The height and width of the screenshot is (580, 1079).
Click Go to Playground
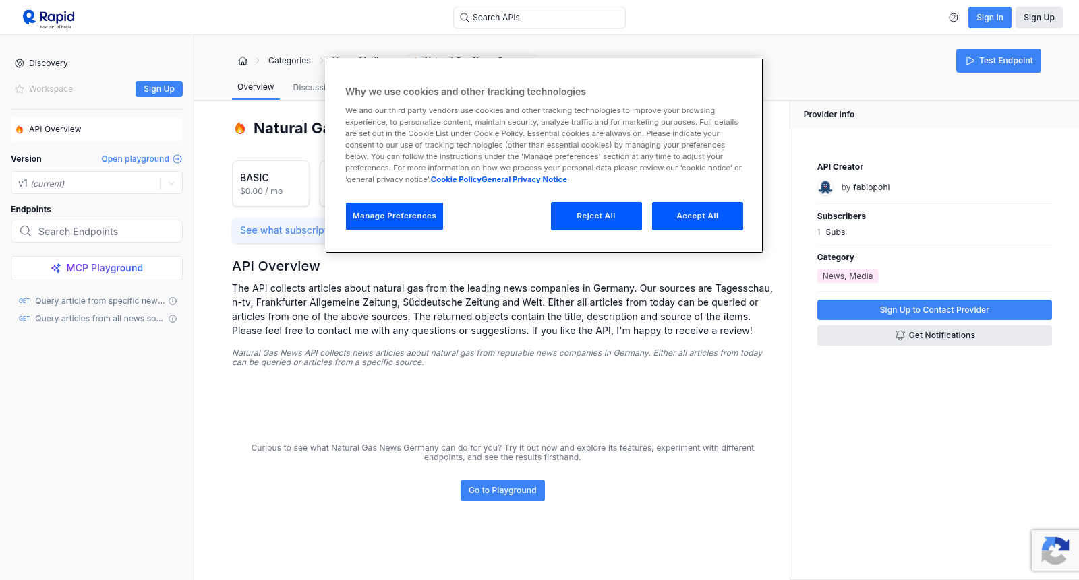[502, 490]
